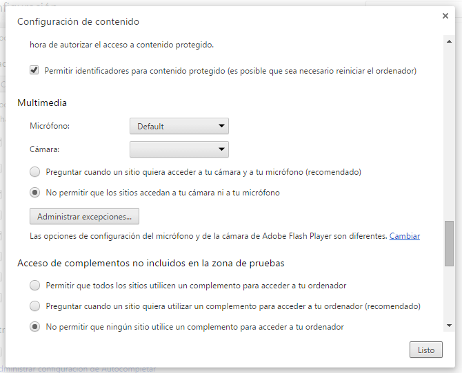Image resolution: width=462 pixels, height=373 pixels.
Task: Click the Cámara dropdown arrow icon
Action: coord(221,149)
